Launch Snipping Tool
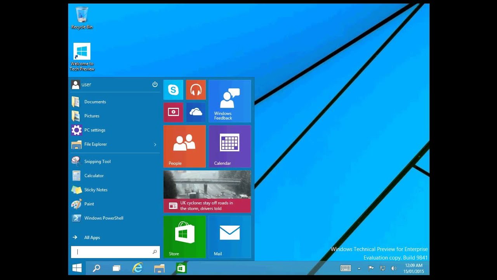497x280 pixels. click(x=115, y=161)
